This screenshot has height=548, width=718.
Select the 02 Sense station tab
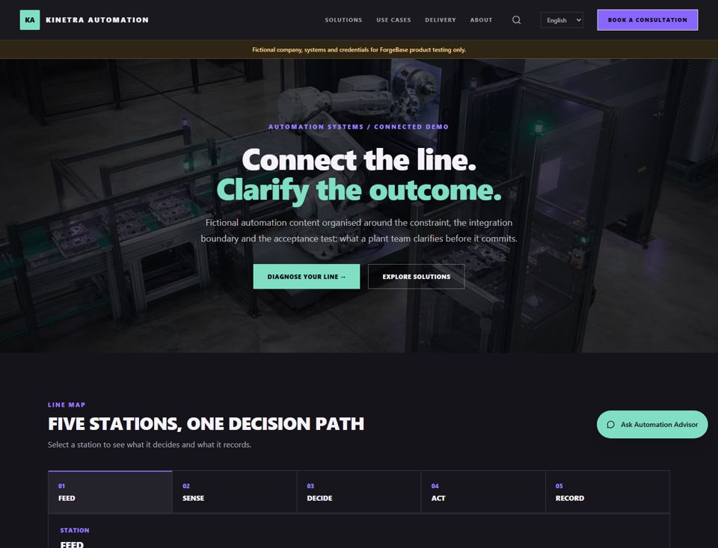tap(234, 492)
